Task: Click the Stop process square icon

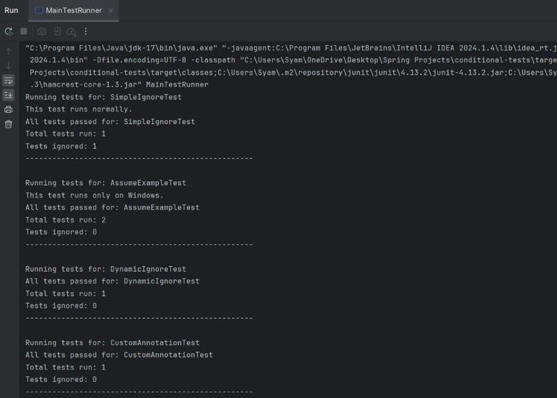Action: click(x=24, y=31)
